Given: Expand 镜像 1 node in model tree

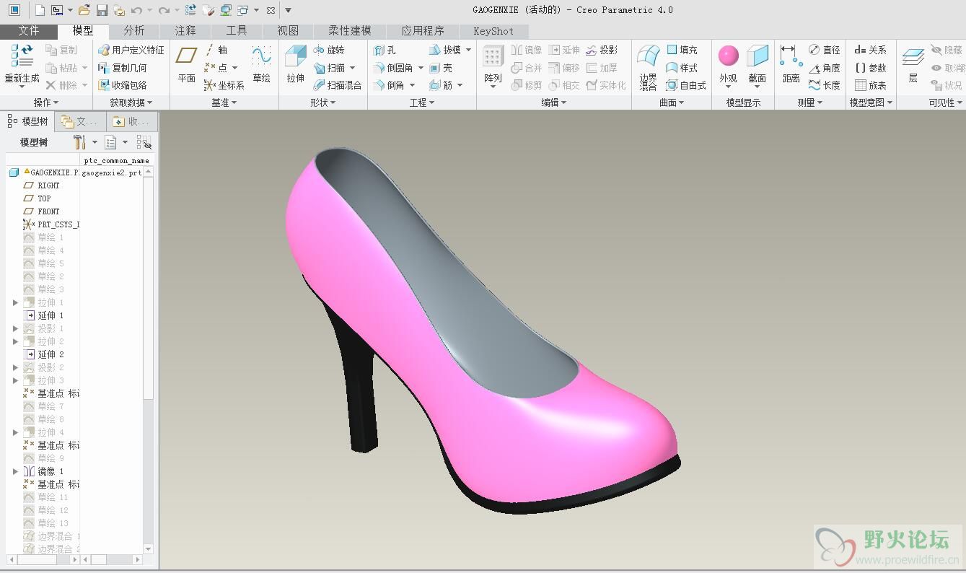Looking at the screenshot, I should click(x=15, y=471).
